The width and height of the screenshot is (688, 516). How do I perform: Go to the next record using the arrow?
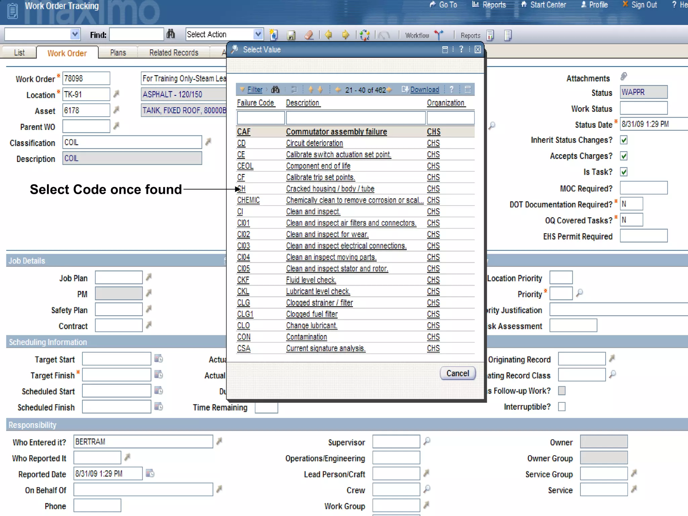tap(345, 35)
